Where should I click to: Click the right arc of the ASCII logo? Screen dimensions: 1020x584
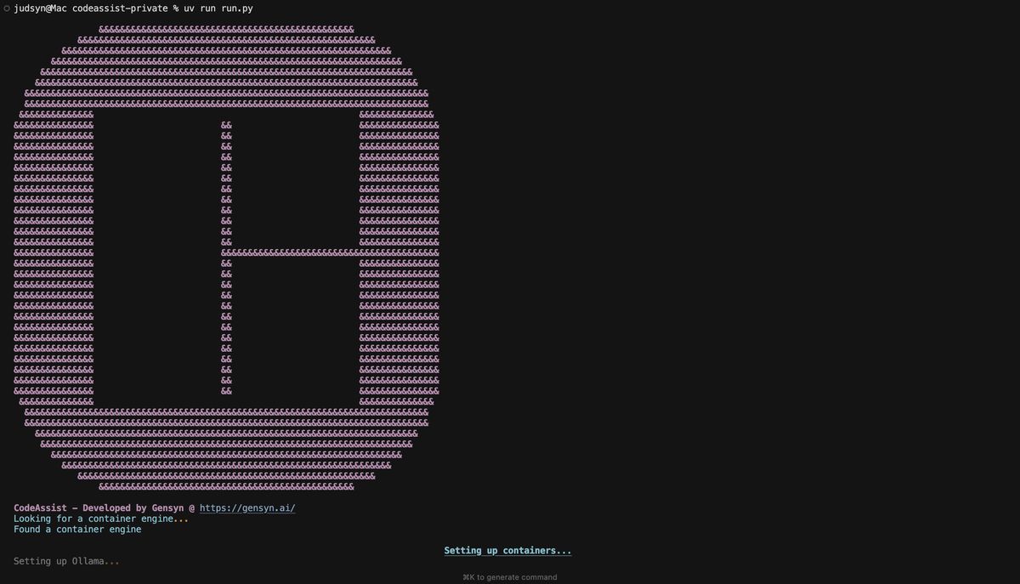pos(399,255)
